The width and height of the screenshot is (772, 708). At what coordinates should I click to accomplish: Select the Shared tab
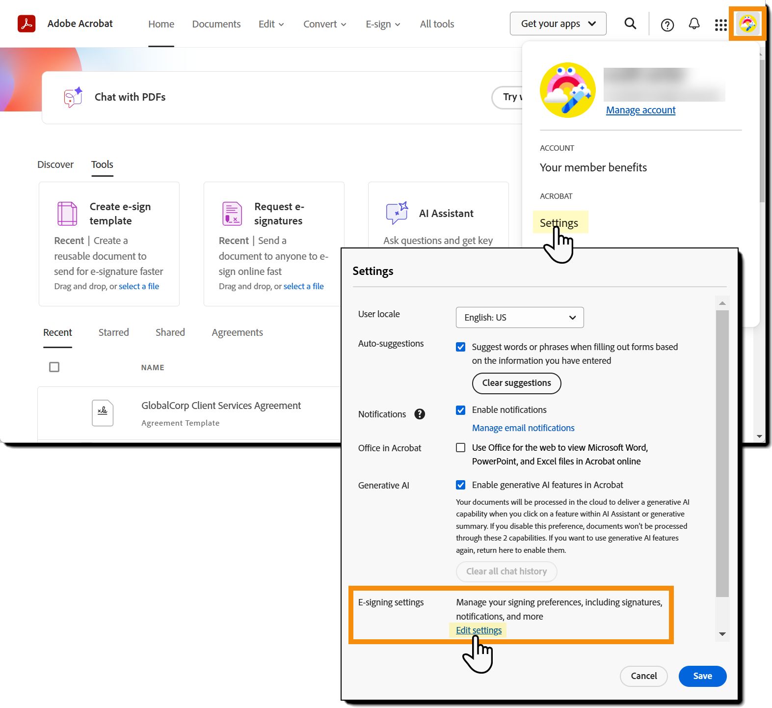(170, 332)
